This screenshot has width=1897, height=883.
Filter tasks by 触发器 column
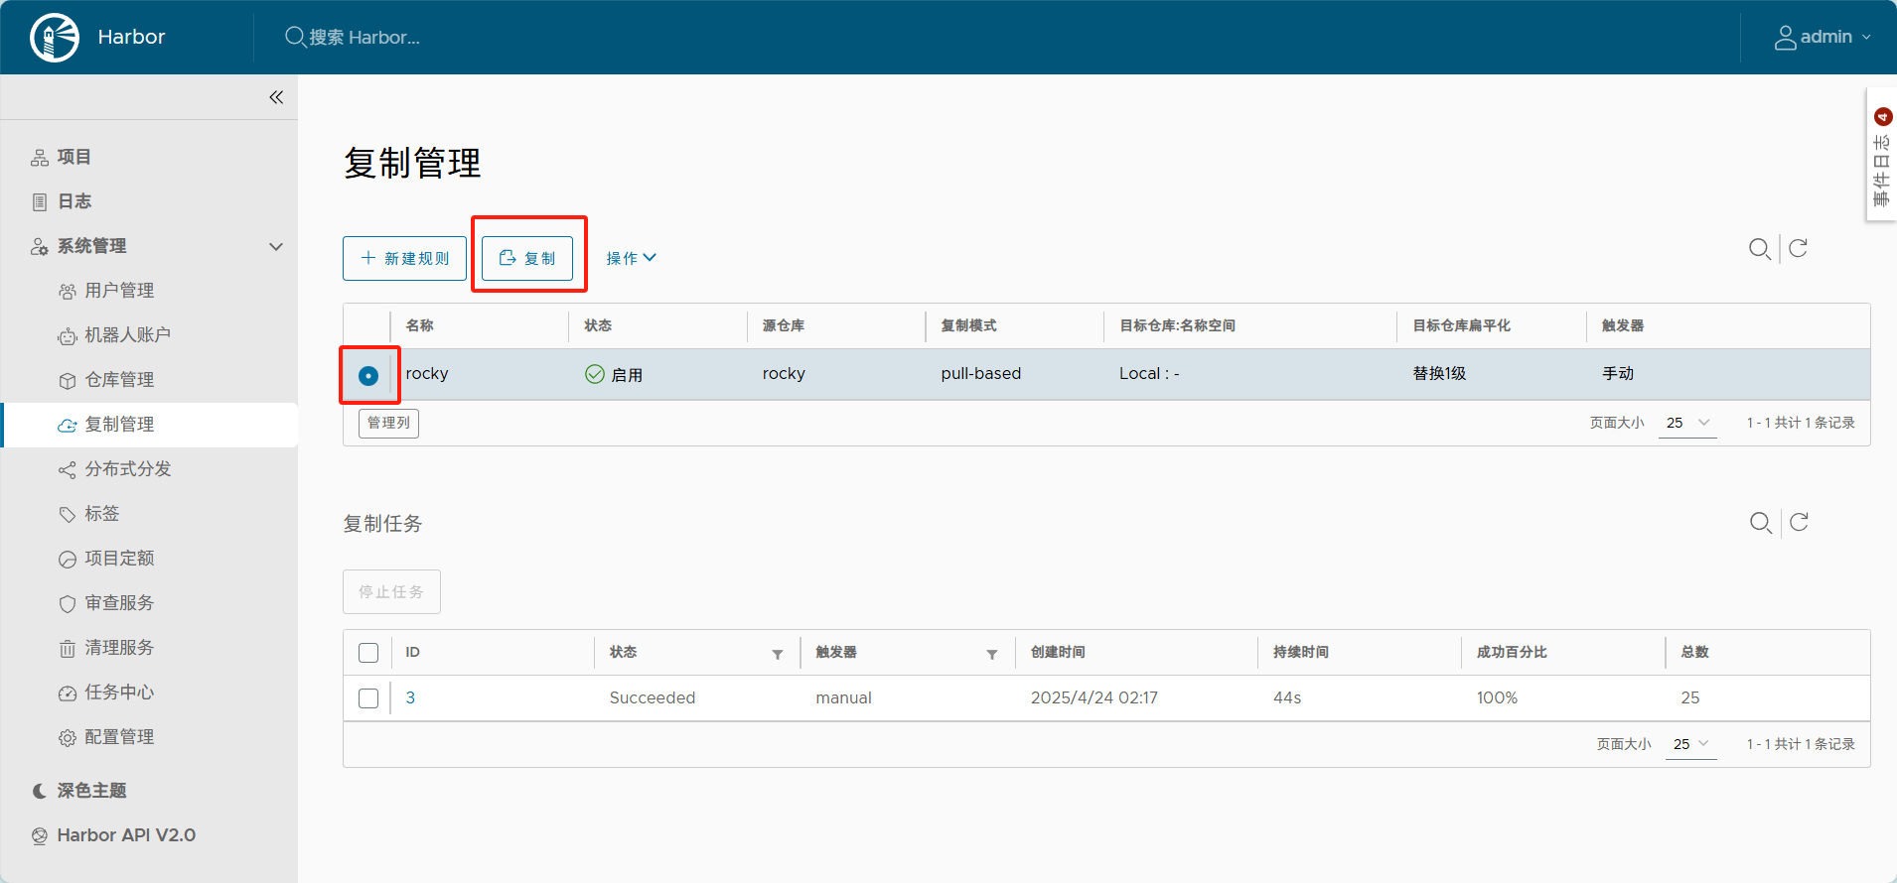992,654
